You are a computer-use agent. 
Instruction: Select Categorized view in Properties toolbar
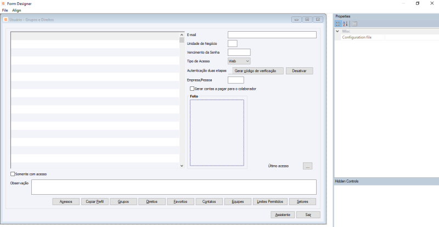338,24
